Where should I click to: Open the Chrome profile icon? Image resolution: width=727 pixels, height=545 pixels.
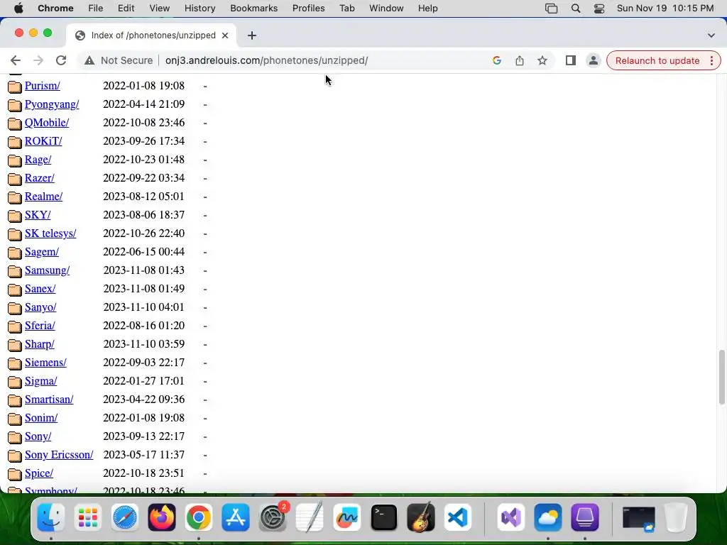pos(593,60)
